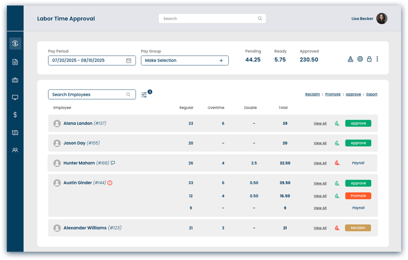Click the document icon in sidebar

(15, 62)
